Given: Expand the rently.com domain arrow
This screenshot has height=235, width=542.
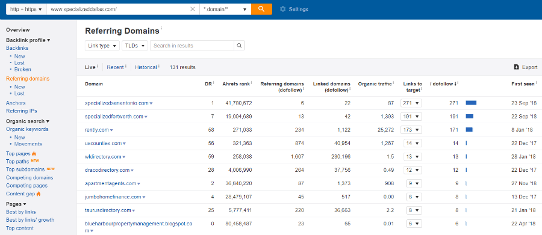Looking at the screenshot, I should (x=111, y=130).
